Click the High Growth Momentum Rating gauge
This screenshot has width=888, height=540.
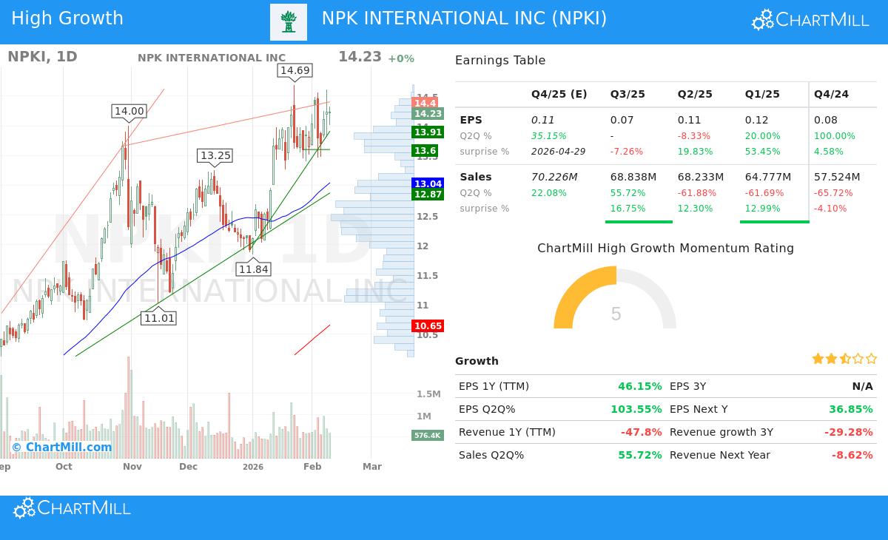click(x=616, y=303)
